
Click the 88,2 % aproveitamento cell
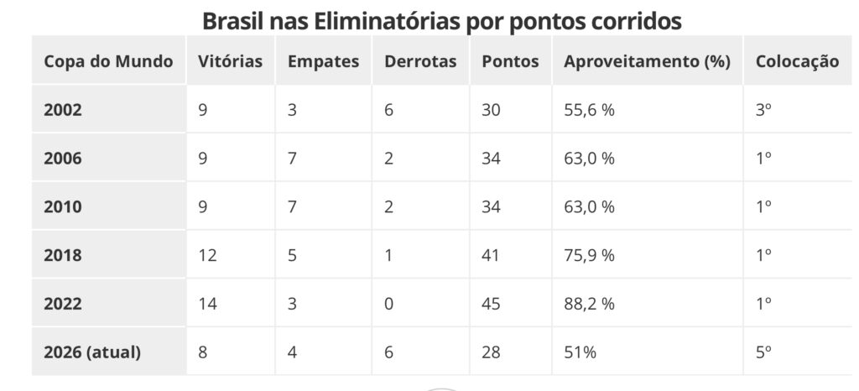click(589, 305)
